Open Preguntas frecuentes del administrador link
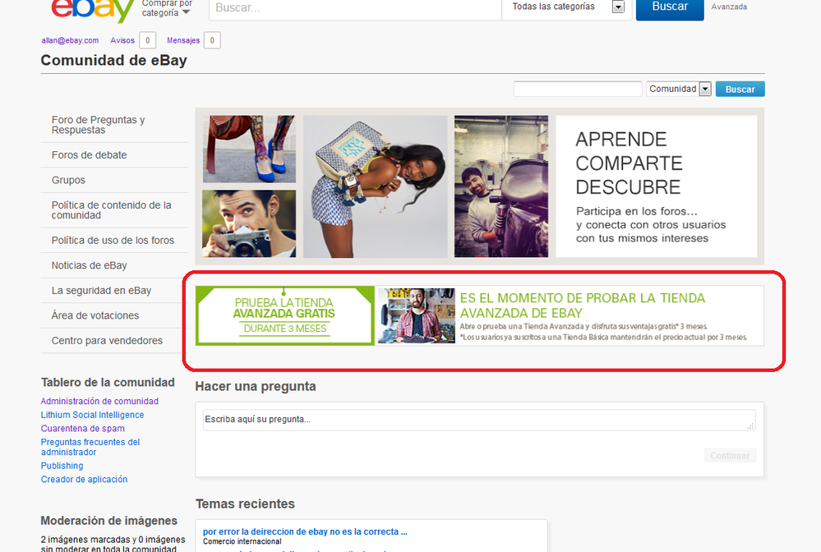This screenshot has height=552, width=821. [x=90, y=447]
